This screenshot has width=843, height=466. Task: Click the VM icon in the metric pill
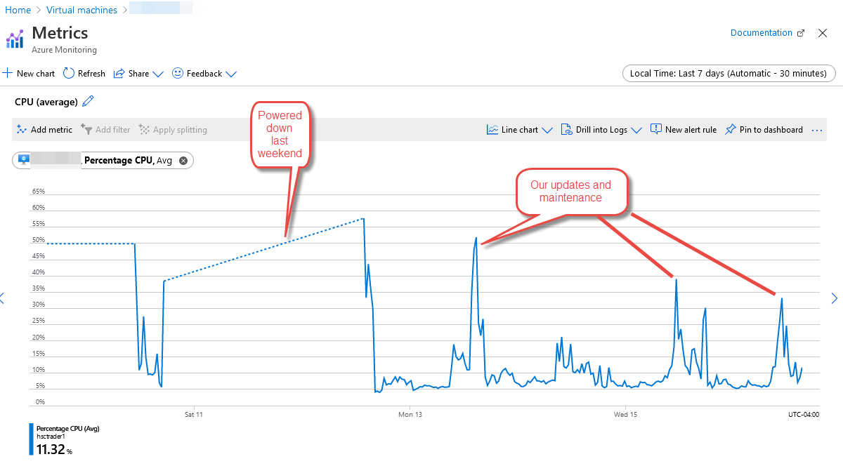[x=25, y=161]
